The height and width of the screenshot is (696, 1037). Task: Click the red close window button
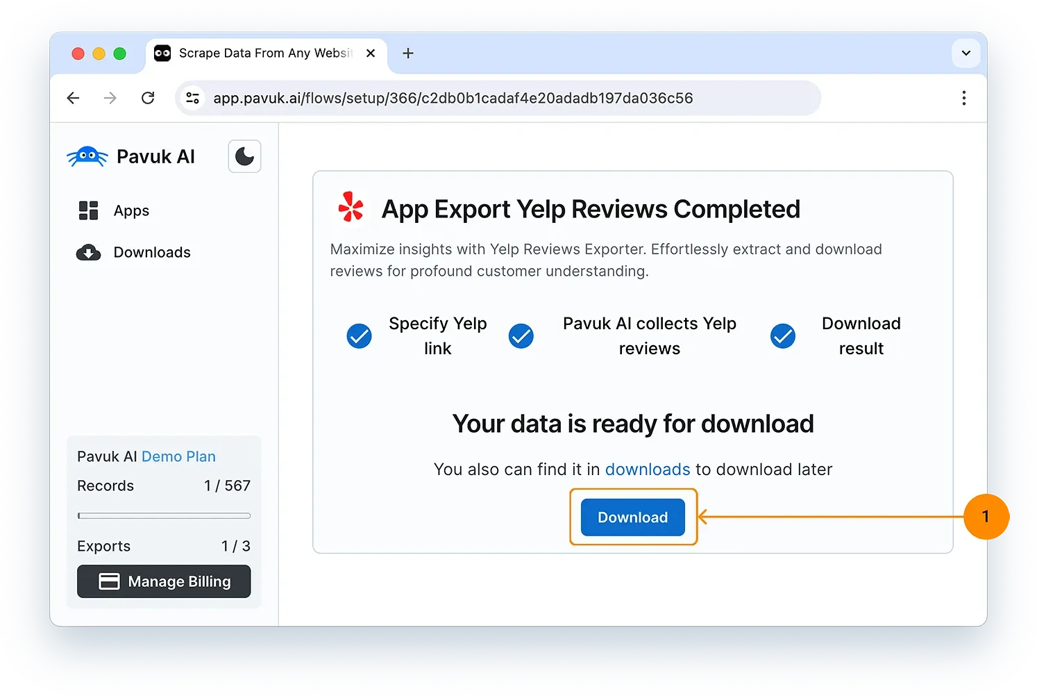point(78,53)
